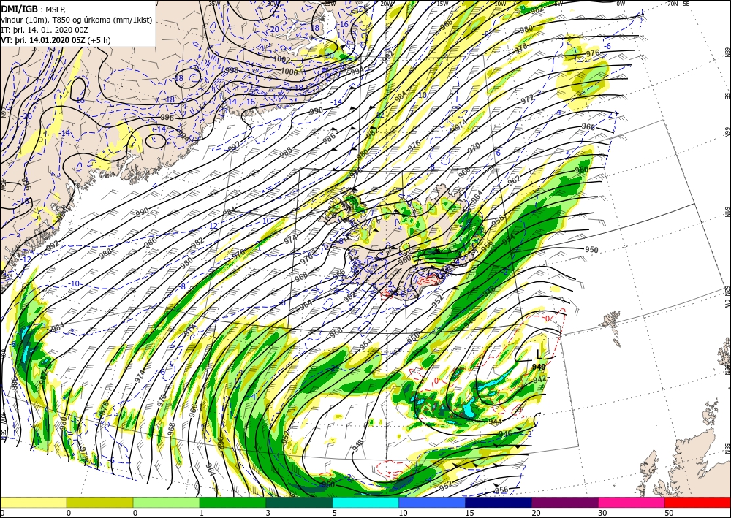
Task: Click the "942" isobar label
Action: 539,379
